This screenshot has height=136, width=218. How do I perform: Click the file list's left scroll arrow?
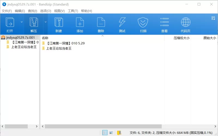click(x=43, y=126)
